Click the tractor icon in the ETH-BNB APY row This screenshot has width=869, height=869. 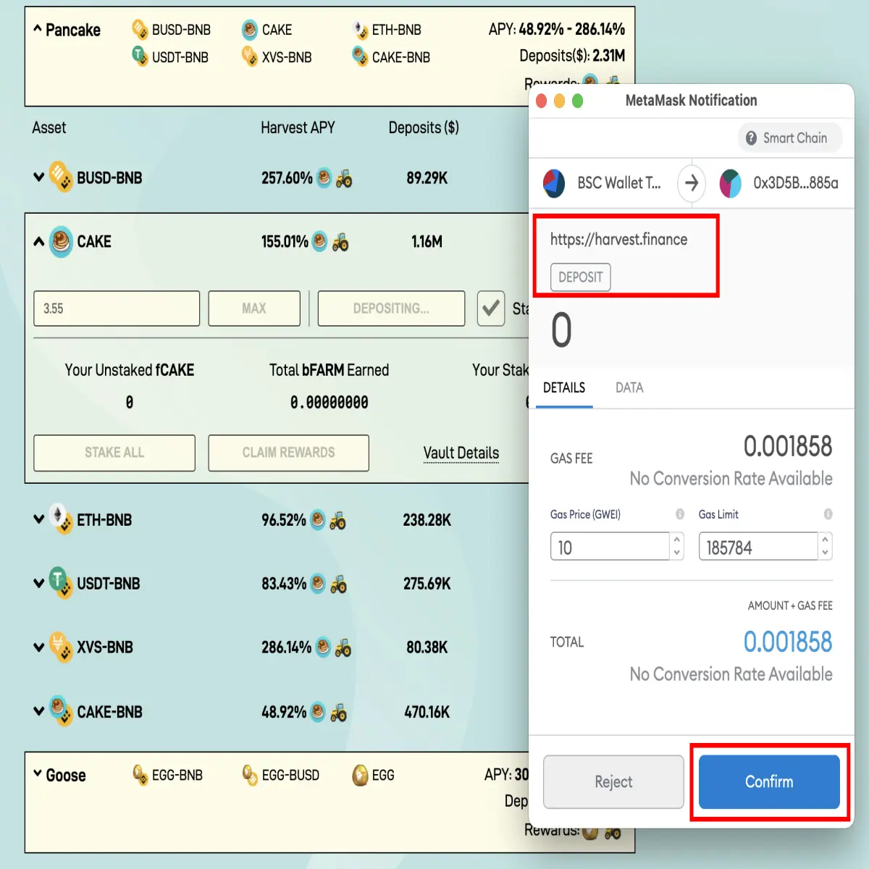point(337,520)
